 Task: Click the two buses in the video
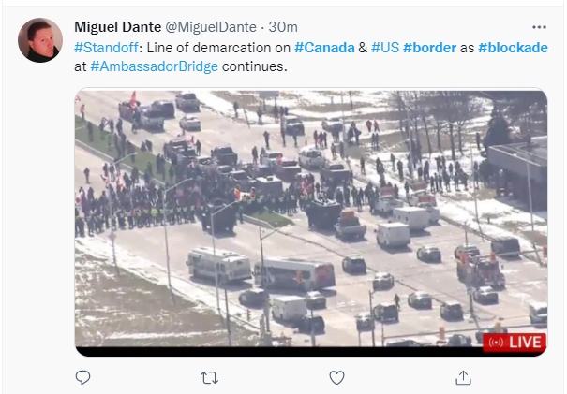pos(261,270)
